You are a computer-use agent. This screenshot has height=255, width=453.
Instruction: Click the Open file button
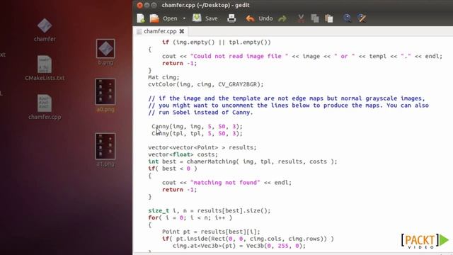pyautogui.click(x=164, y=18)
